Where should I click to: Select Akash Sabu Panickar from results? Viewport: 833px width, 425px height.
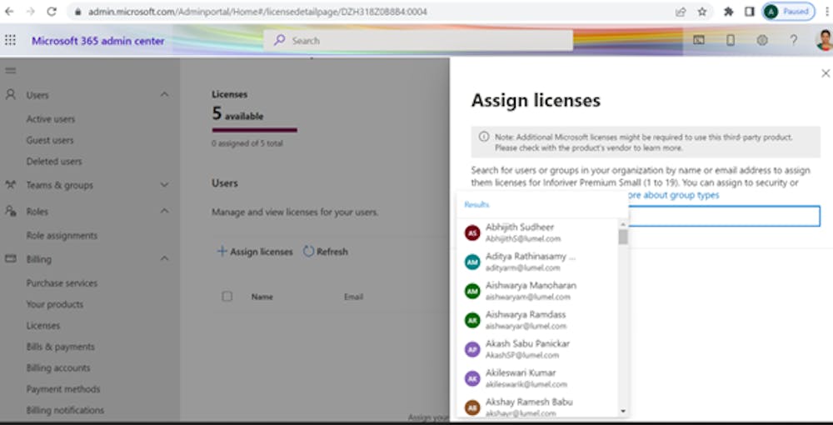click(536, 349)
